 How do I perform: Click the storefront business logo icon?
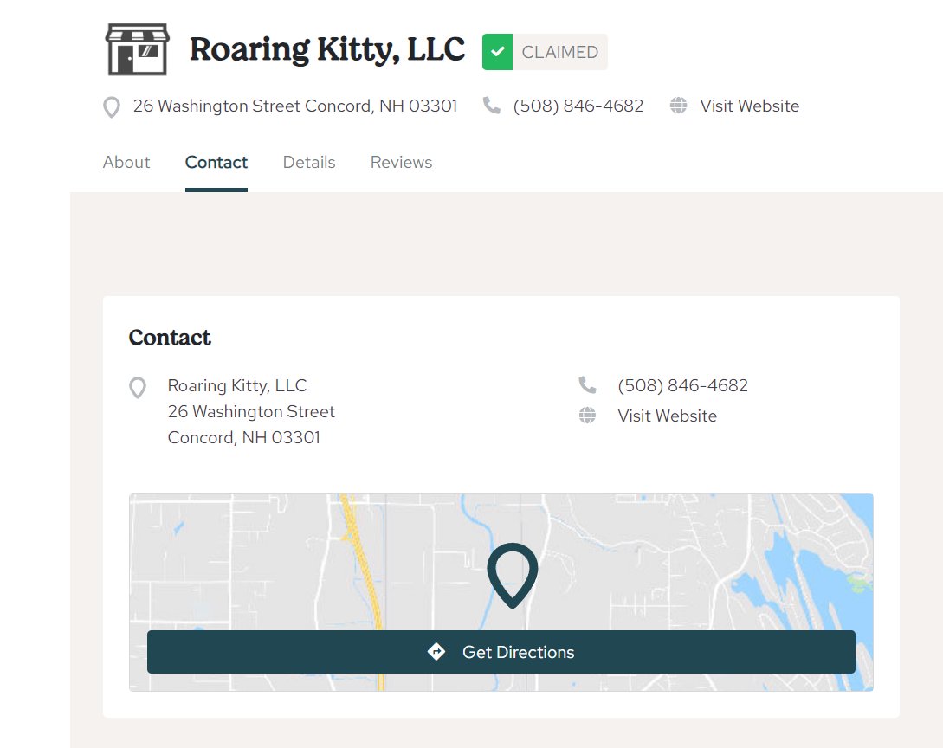(137, 49)
